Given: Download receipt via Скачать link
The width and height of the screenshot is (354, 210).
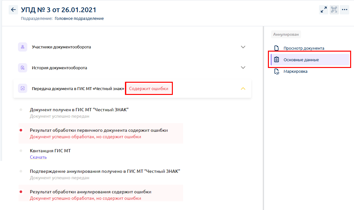Looking at the screenshot, I should pos(38,157).
